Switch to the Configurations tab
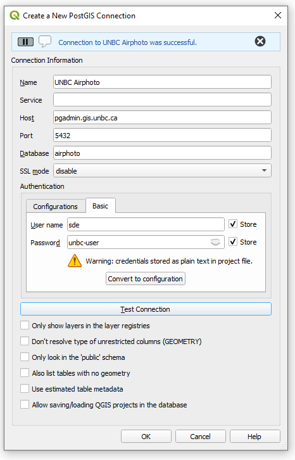 point(56,206)
